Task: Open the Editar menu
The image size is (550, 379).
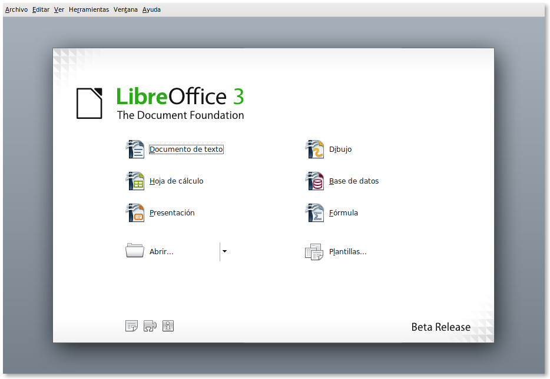Action: [40, 9]
